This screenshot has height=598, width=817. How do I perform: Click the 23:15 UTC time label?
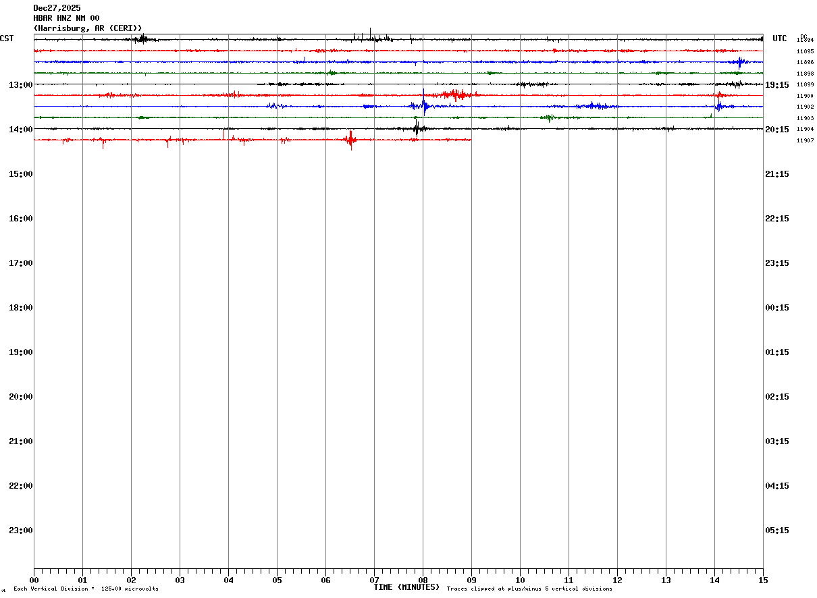[x=777, y=263]
